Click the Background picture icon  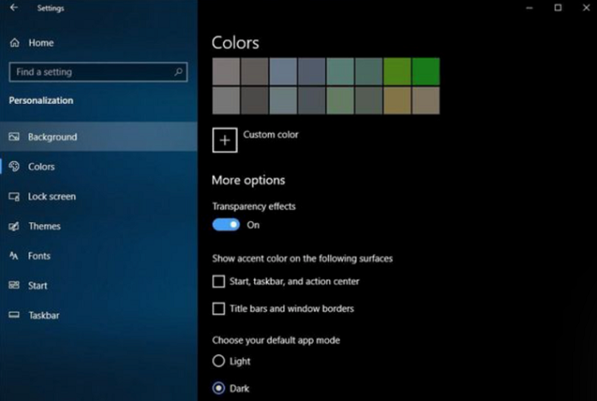pyautogui.click(x=14, y=136)
